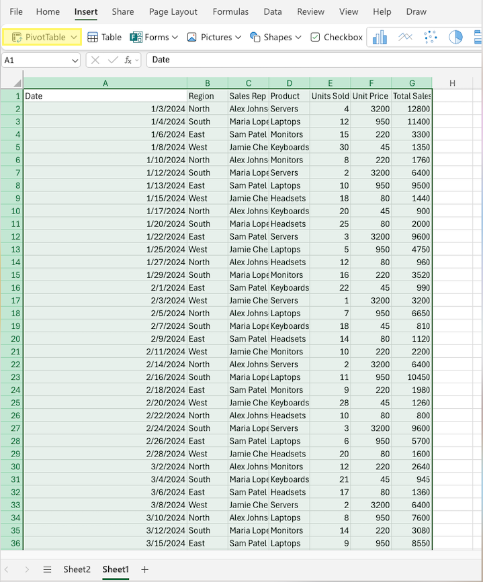The height and width of the screenshot is (582, 483).
Task: Select the cell containing 12800
Action: click(x=412, y=109)
